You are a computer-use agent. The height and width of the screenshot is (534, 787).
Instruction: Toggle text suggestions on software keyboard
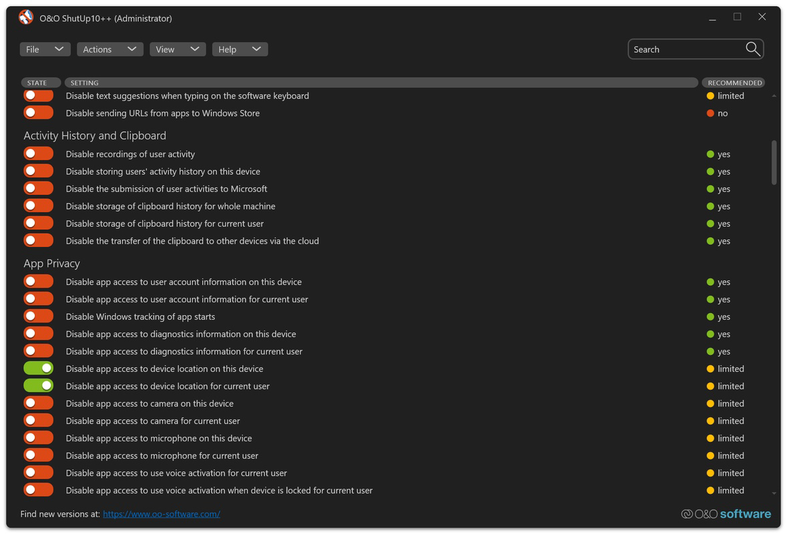click(x=38, y=95)
